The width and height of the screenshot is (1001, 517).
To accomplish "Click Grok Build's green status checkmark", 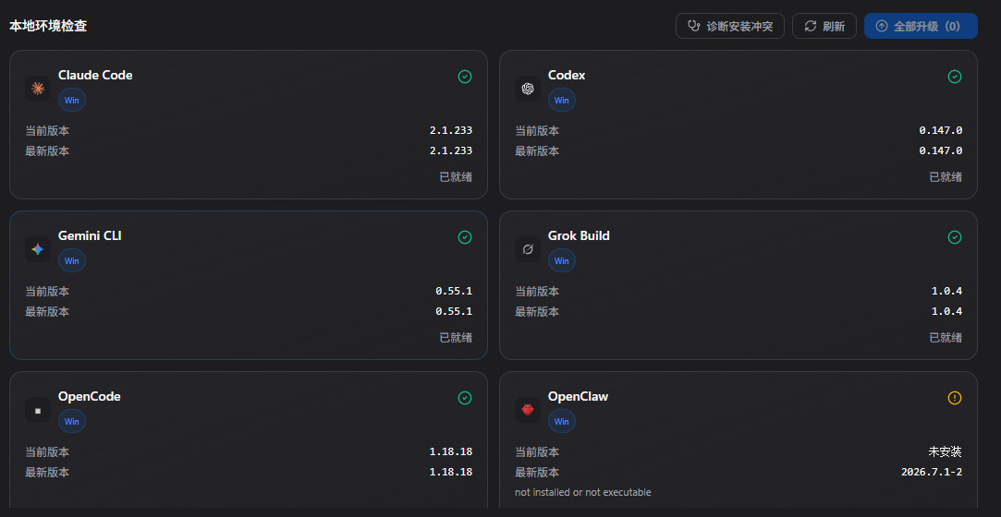I will [955, 237].
